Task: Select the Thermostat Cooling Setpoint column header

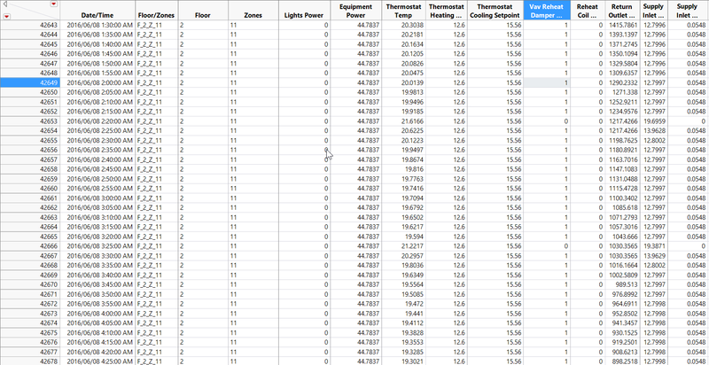Action: click(x=495, y=11)
